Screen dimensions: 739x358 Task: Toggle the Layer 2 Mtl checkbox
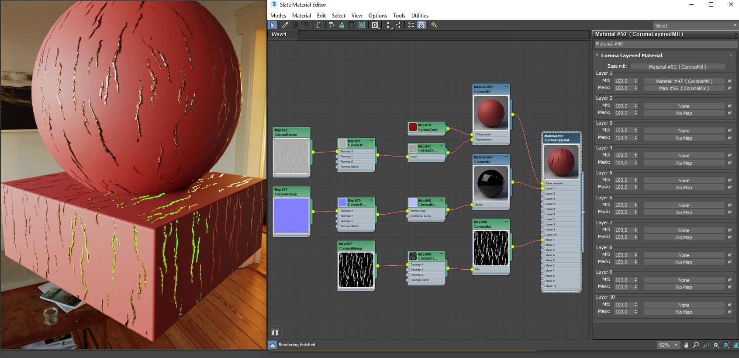pos(730,106)
